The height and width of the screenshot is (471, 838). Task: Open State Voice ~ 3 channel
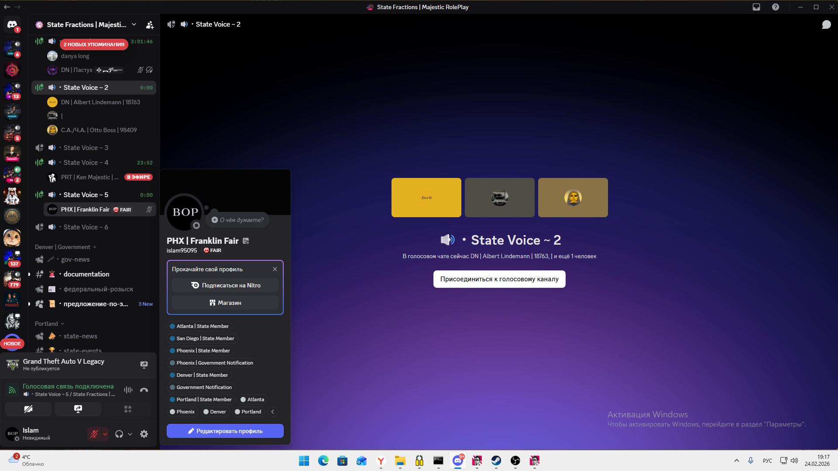pos(86,148)
